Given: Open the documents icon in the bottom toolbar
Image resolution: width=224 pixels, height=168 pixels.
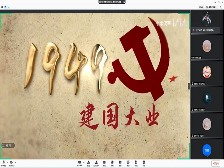Looking at the screenshot, I should pos(136,162).
